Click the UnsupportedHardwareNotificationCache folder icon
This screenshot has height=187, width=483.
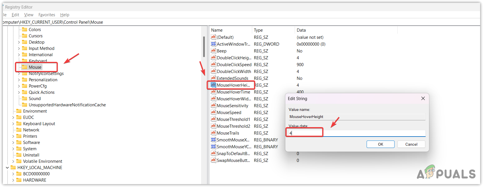coord(25,105)
